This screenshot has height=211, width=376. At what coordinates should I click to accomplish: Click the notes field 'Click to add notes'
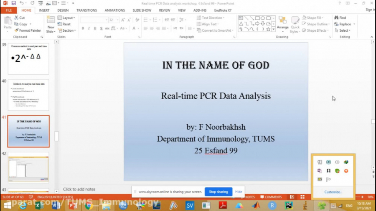click(x=79, y=189)
